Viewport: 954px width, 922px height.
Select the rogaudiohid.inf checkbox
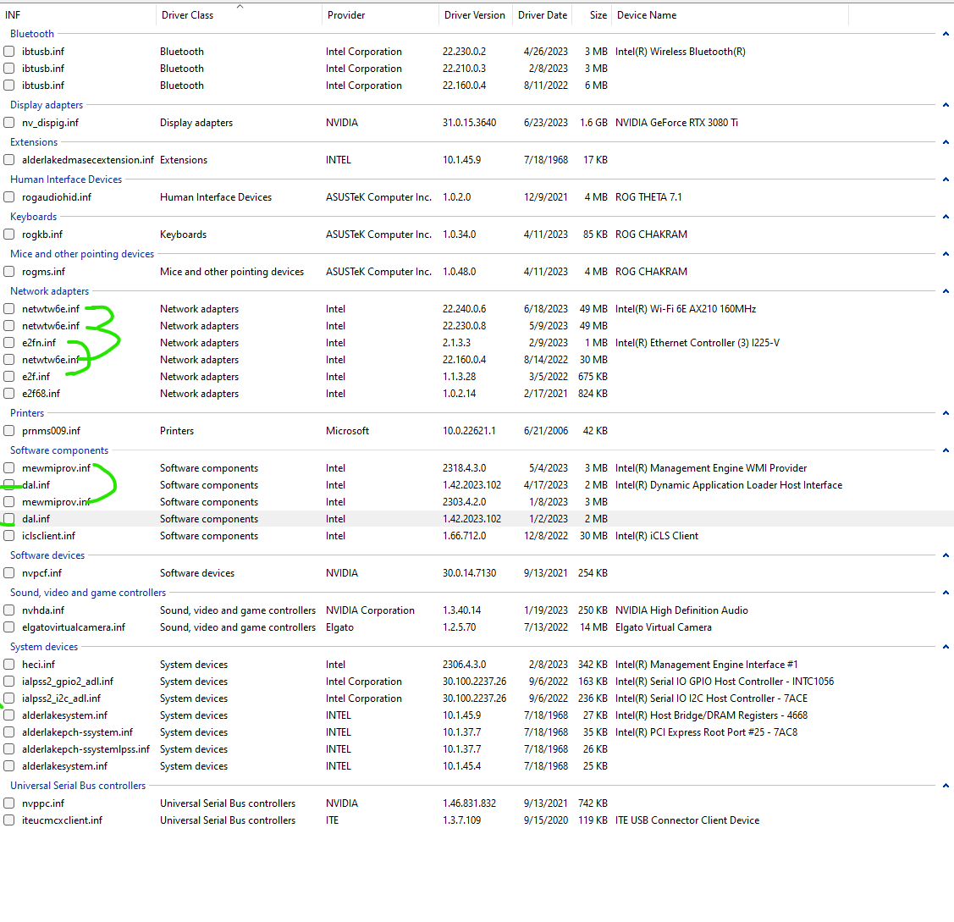(8, 197)
